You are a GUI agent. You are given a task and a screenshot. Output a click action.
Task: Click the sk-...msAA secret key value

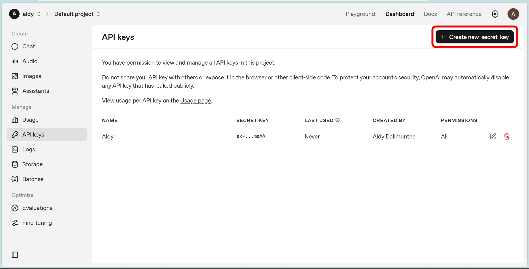tap(251, 136)
